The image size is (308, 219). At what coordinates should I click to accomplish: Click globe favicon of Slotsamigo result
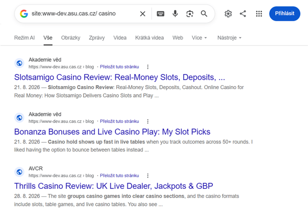(19, 63)
